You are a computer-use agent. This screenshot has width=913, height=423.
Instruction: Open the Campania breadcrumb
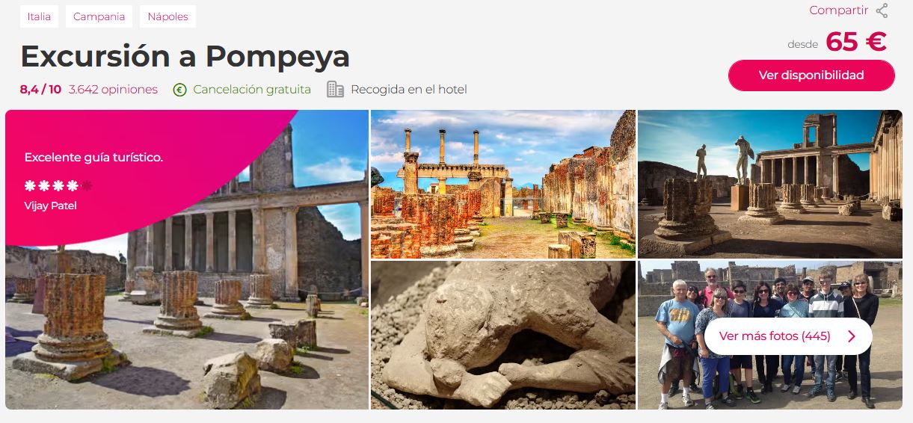pyautogui.click(x=99, y=16)
